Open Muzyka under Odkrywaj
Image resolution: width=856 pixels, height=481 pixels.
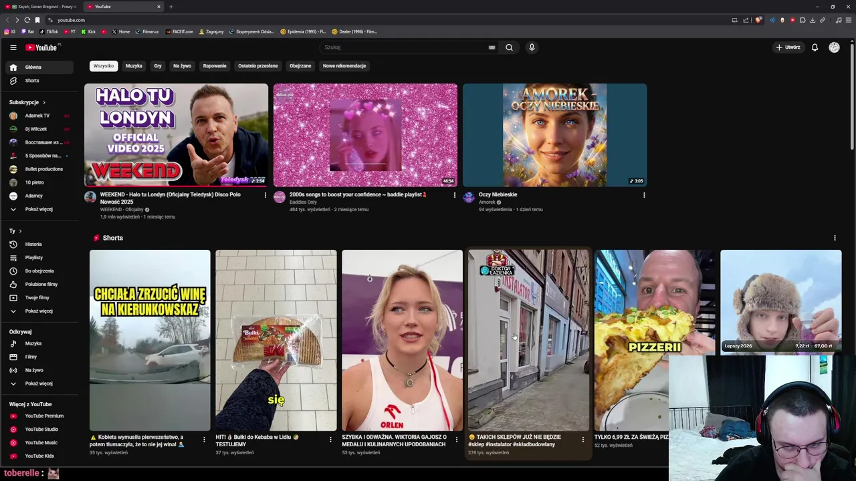click(x=39, y=343)
